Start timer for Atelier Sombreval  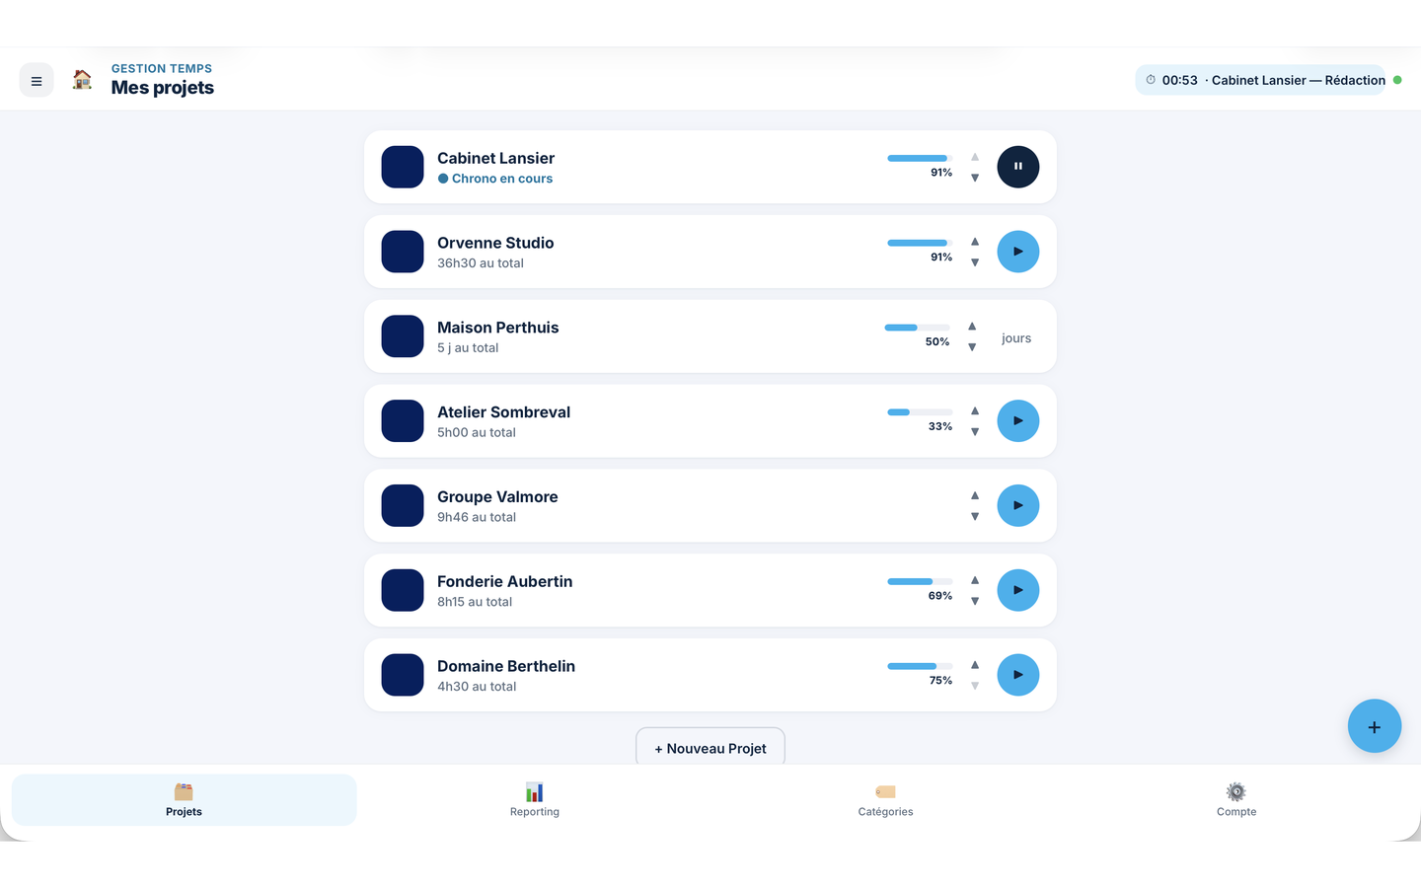(x=1017, y=421)
